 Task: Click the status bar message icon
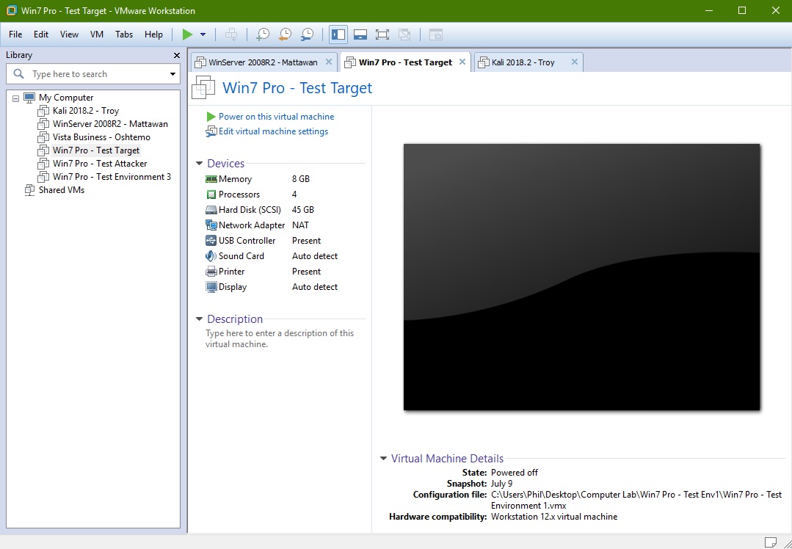click(x=770, y=542)
